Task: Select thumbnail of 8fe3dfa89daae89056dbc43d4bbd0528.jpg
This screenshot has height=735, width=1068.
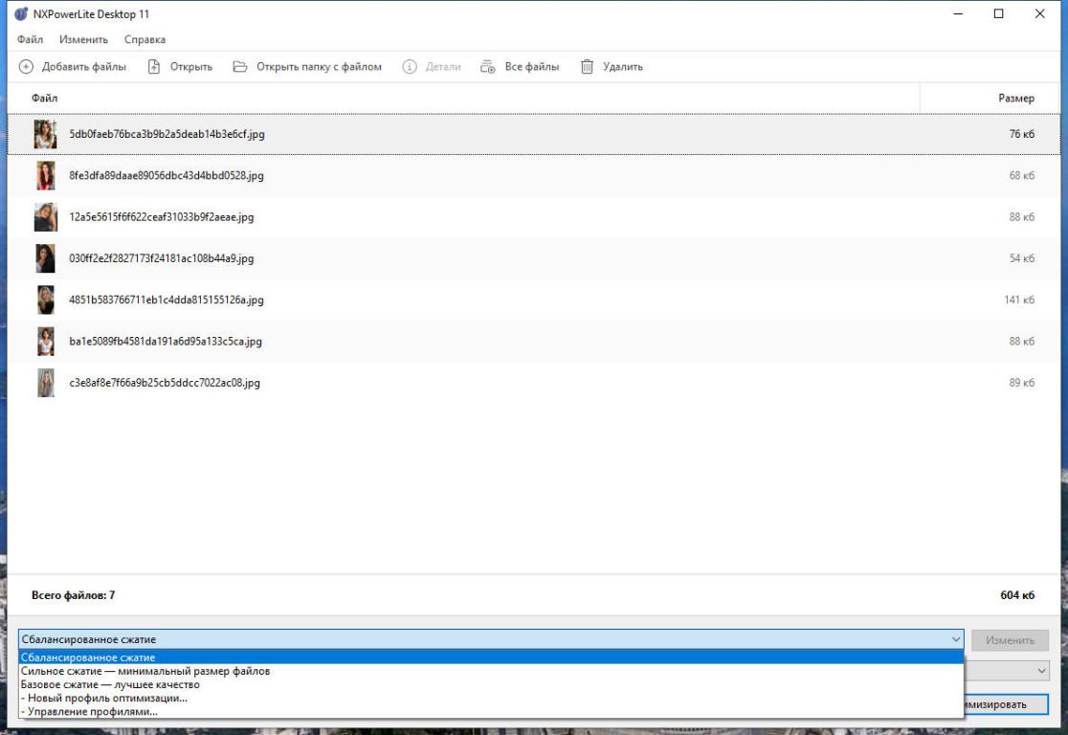Action: (x=45, y=176)
